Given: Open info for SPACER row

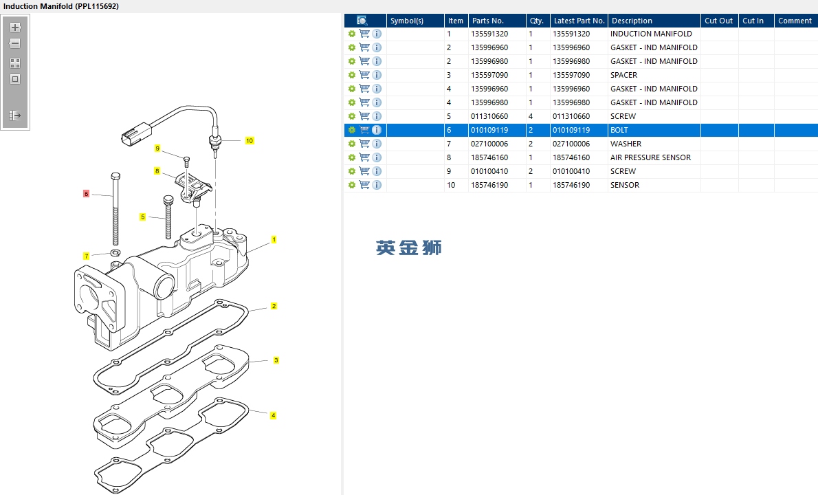Looking at the screenshot, I should pos(377,75).
